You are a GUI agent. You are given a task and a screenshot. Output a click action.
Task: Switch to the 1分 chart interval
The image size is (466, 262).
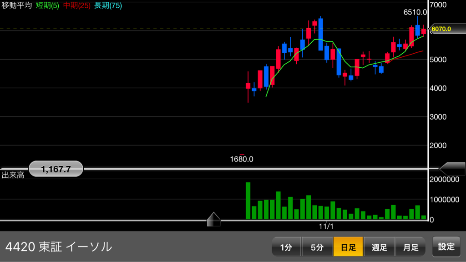287,247
